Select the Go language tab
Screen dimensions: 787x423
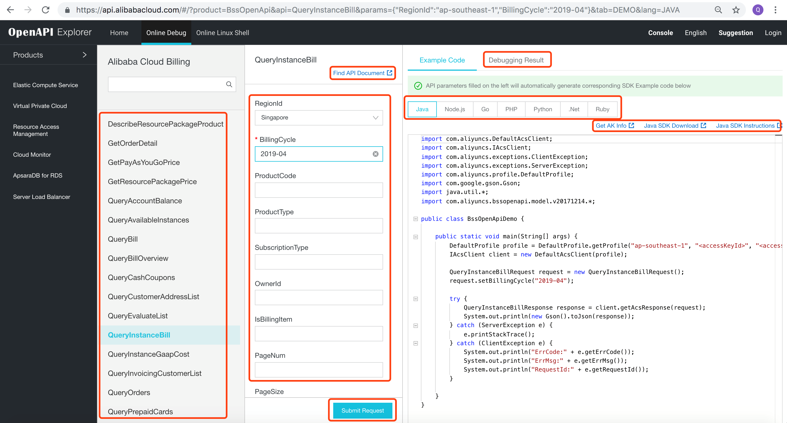point(485,109)
